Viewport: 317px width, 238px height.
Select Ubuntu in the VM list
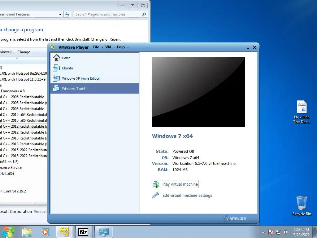[95, 68]
